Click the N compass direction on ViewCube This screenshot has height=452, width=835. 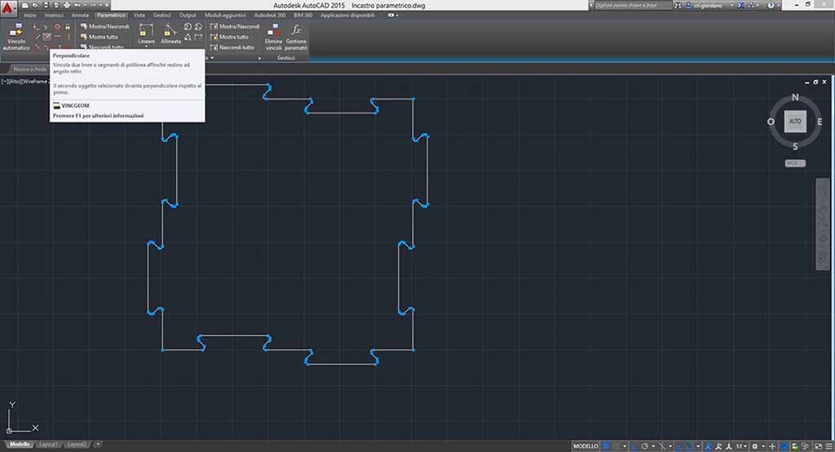click(795, 97)
